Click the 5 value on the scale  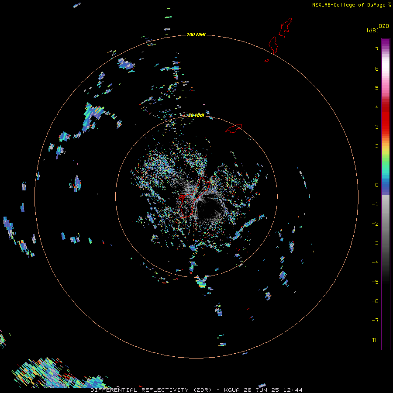point(377,88)
